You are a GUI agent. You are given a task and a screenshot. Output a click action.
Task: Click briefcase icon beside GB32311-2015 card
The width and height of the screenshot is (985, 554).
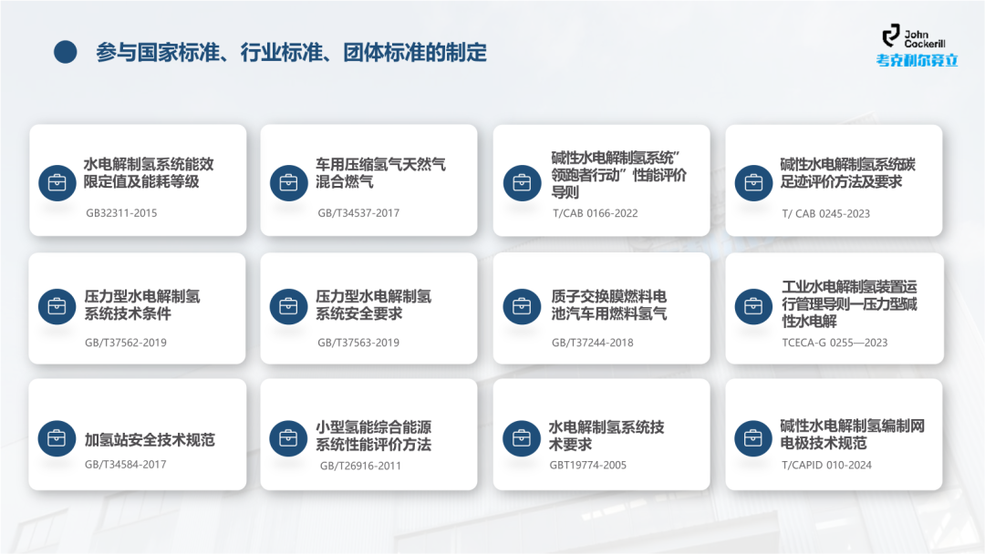[x=57, y=182]
